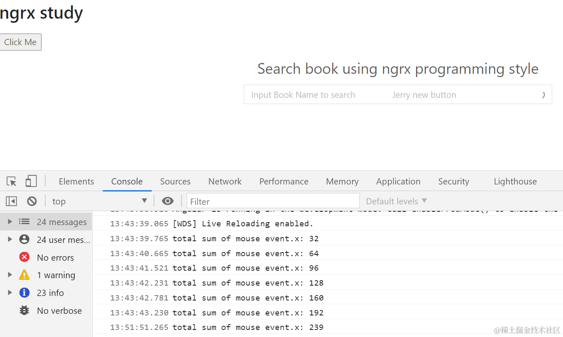
Task: Expand the 24 messages group
Action: 10,222
